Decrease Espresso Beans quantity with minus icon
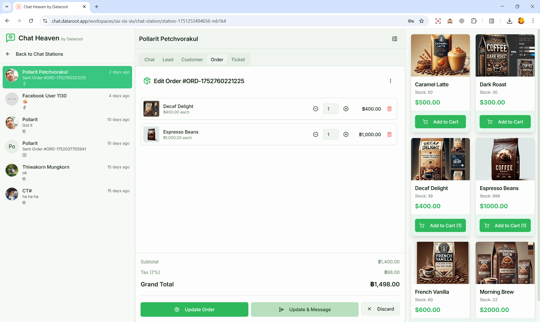Image resolution: width=540 pixels, height=322 pixels. pyautogui.click(x=316, y=134)
